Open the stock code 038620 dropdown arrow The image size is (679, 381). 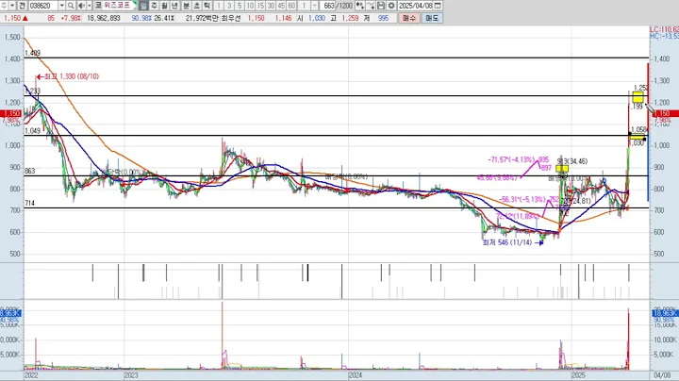coord(62,6)
